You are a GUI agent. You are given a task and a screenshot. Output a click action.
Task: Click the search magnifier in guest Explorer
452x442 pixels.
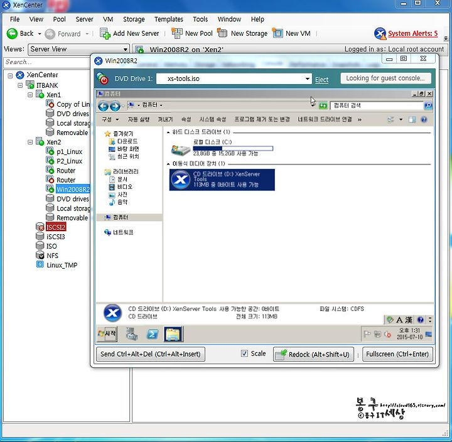pyautogui.click(x=428, y=105)
